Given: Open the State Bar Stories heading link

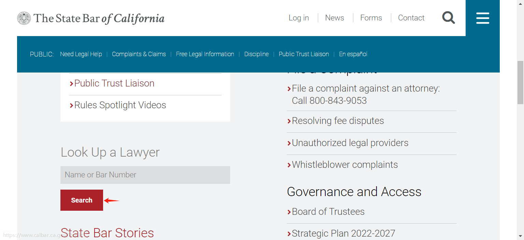Looking at the screenshot, I should tap(107, 233).
